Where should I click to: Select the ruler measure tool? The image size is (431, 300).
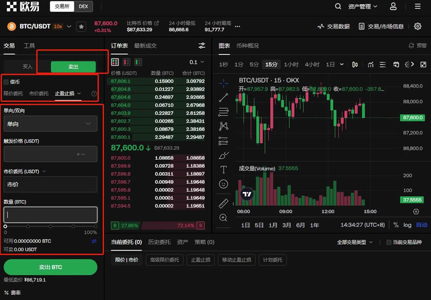pos(224,204)
